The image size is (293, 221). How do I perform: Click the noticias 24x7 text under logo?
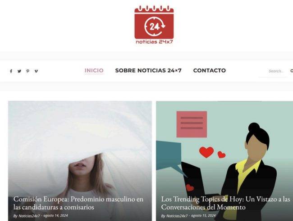tap(154, 42)
